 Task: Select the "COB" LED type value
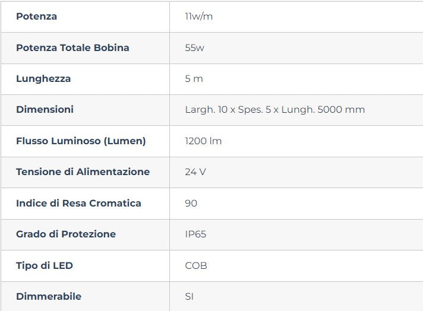[x=196, y=266]
